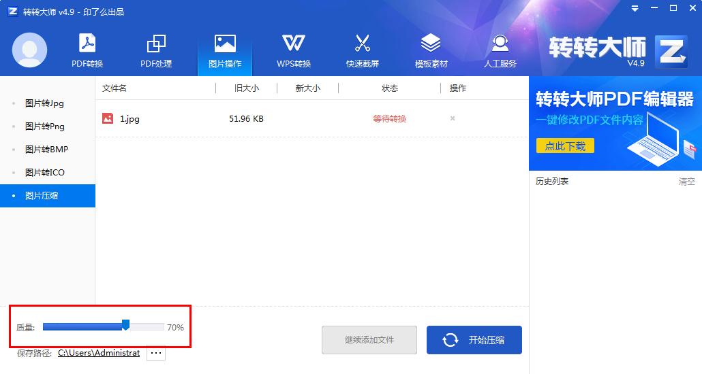Click the 等待转换 status text
The image size is (702, 374).
(x=389, y=119)
